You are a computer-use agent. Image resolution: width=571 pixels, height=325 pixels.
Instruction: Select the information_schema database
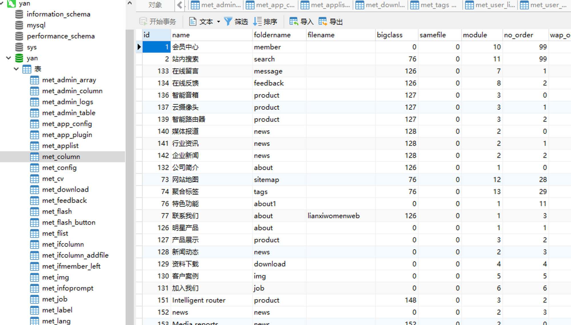(x=58, y=14)
